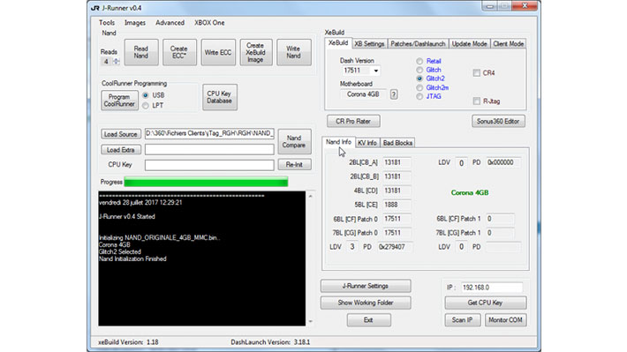Viewport: 627px width, 352px height.
Task: Select the JTAG radio button
Action: pyautogui.click(x=419, y=96)
